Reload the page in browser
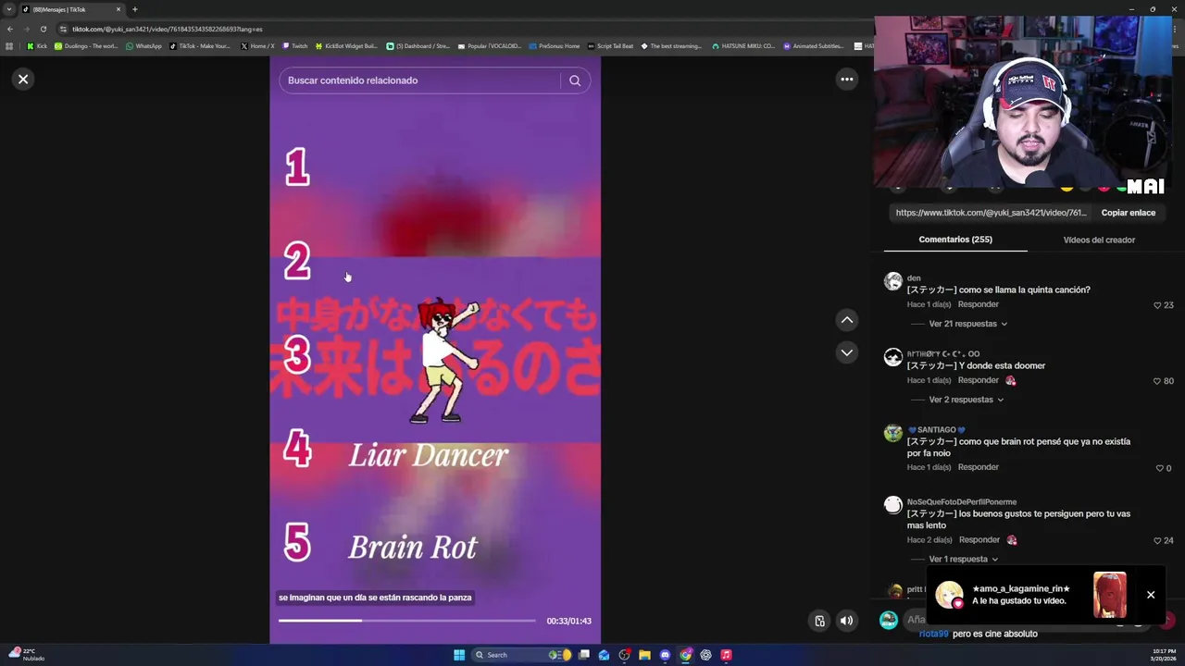The width and height of the screenshot is (1185, 666). pos(43,29)
